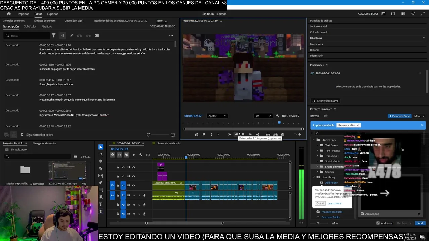Viewport: 429px width, 241px height.
Task: Open the Ámbitos de Lumetri panel tab
Action: coord(45,21)
